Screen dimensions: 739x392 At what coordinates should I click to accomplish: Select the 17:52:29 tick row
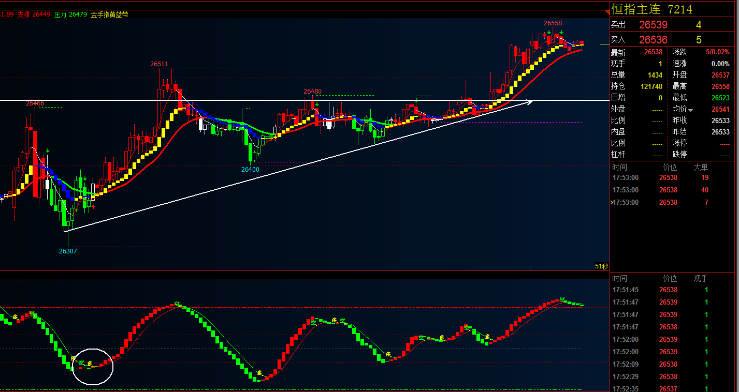pos(672,376)
